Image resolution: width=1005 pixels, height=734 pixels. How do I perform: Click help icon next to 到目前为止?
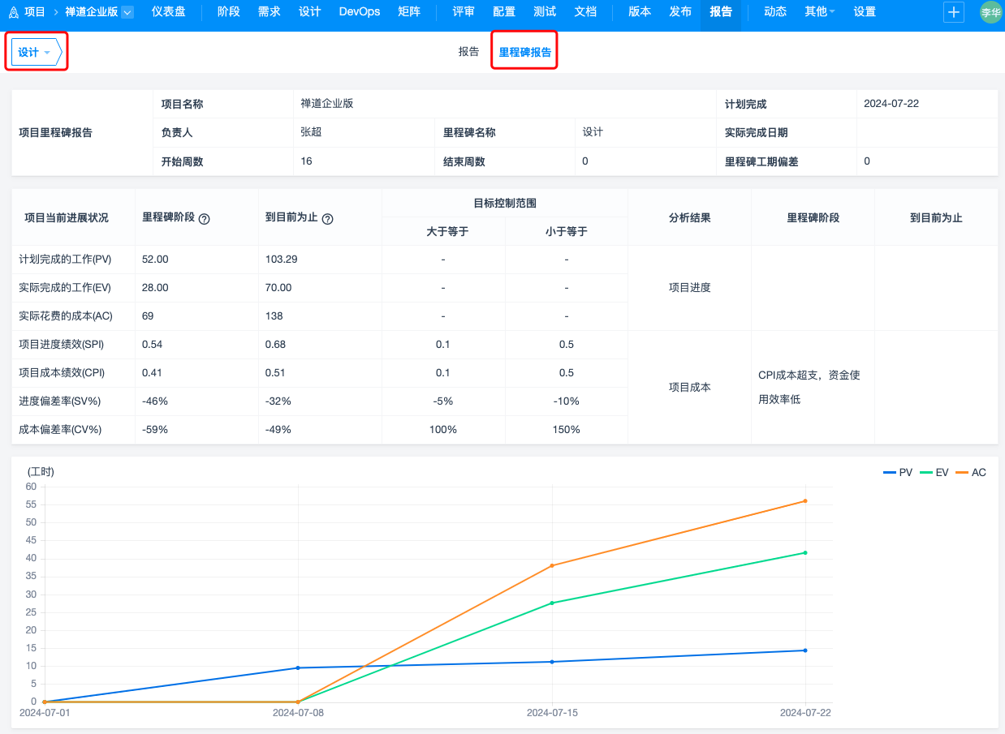(x=328, y=219)
